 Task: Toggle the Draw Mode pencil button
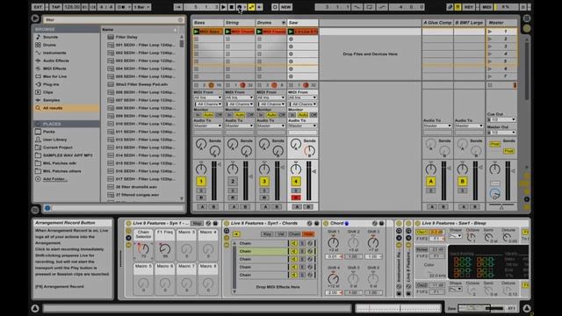(450, 7)
